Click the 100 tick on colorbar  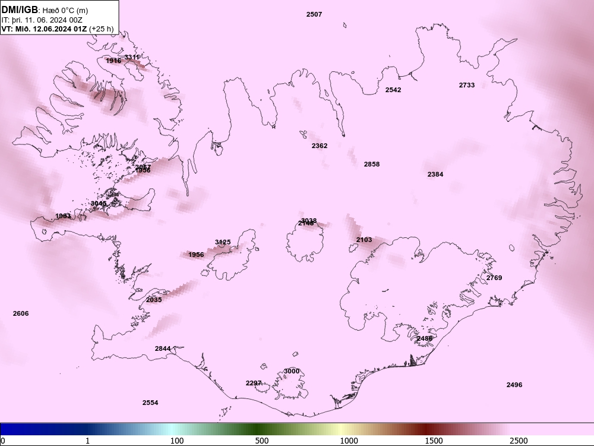pyautogui.click(x=177, y=441)
